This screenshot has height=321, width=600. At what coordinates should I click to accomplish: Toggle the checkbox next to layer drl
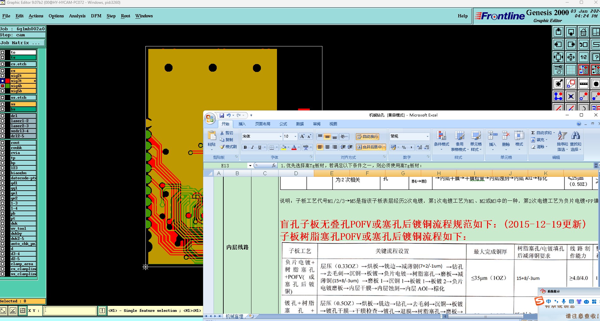pyautogui.click(x=3, y=116)
